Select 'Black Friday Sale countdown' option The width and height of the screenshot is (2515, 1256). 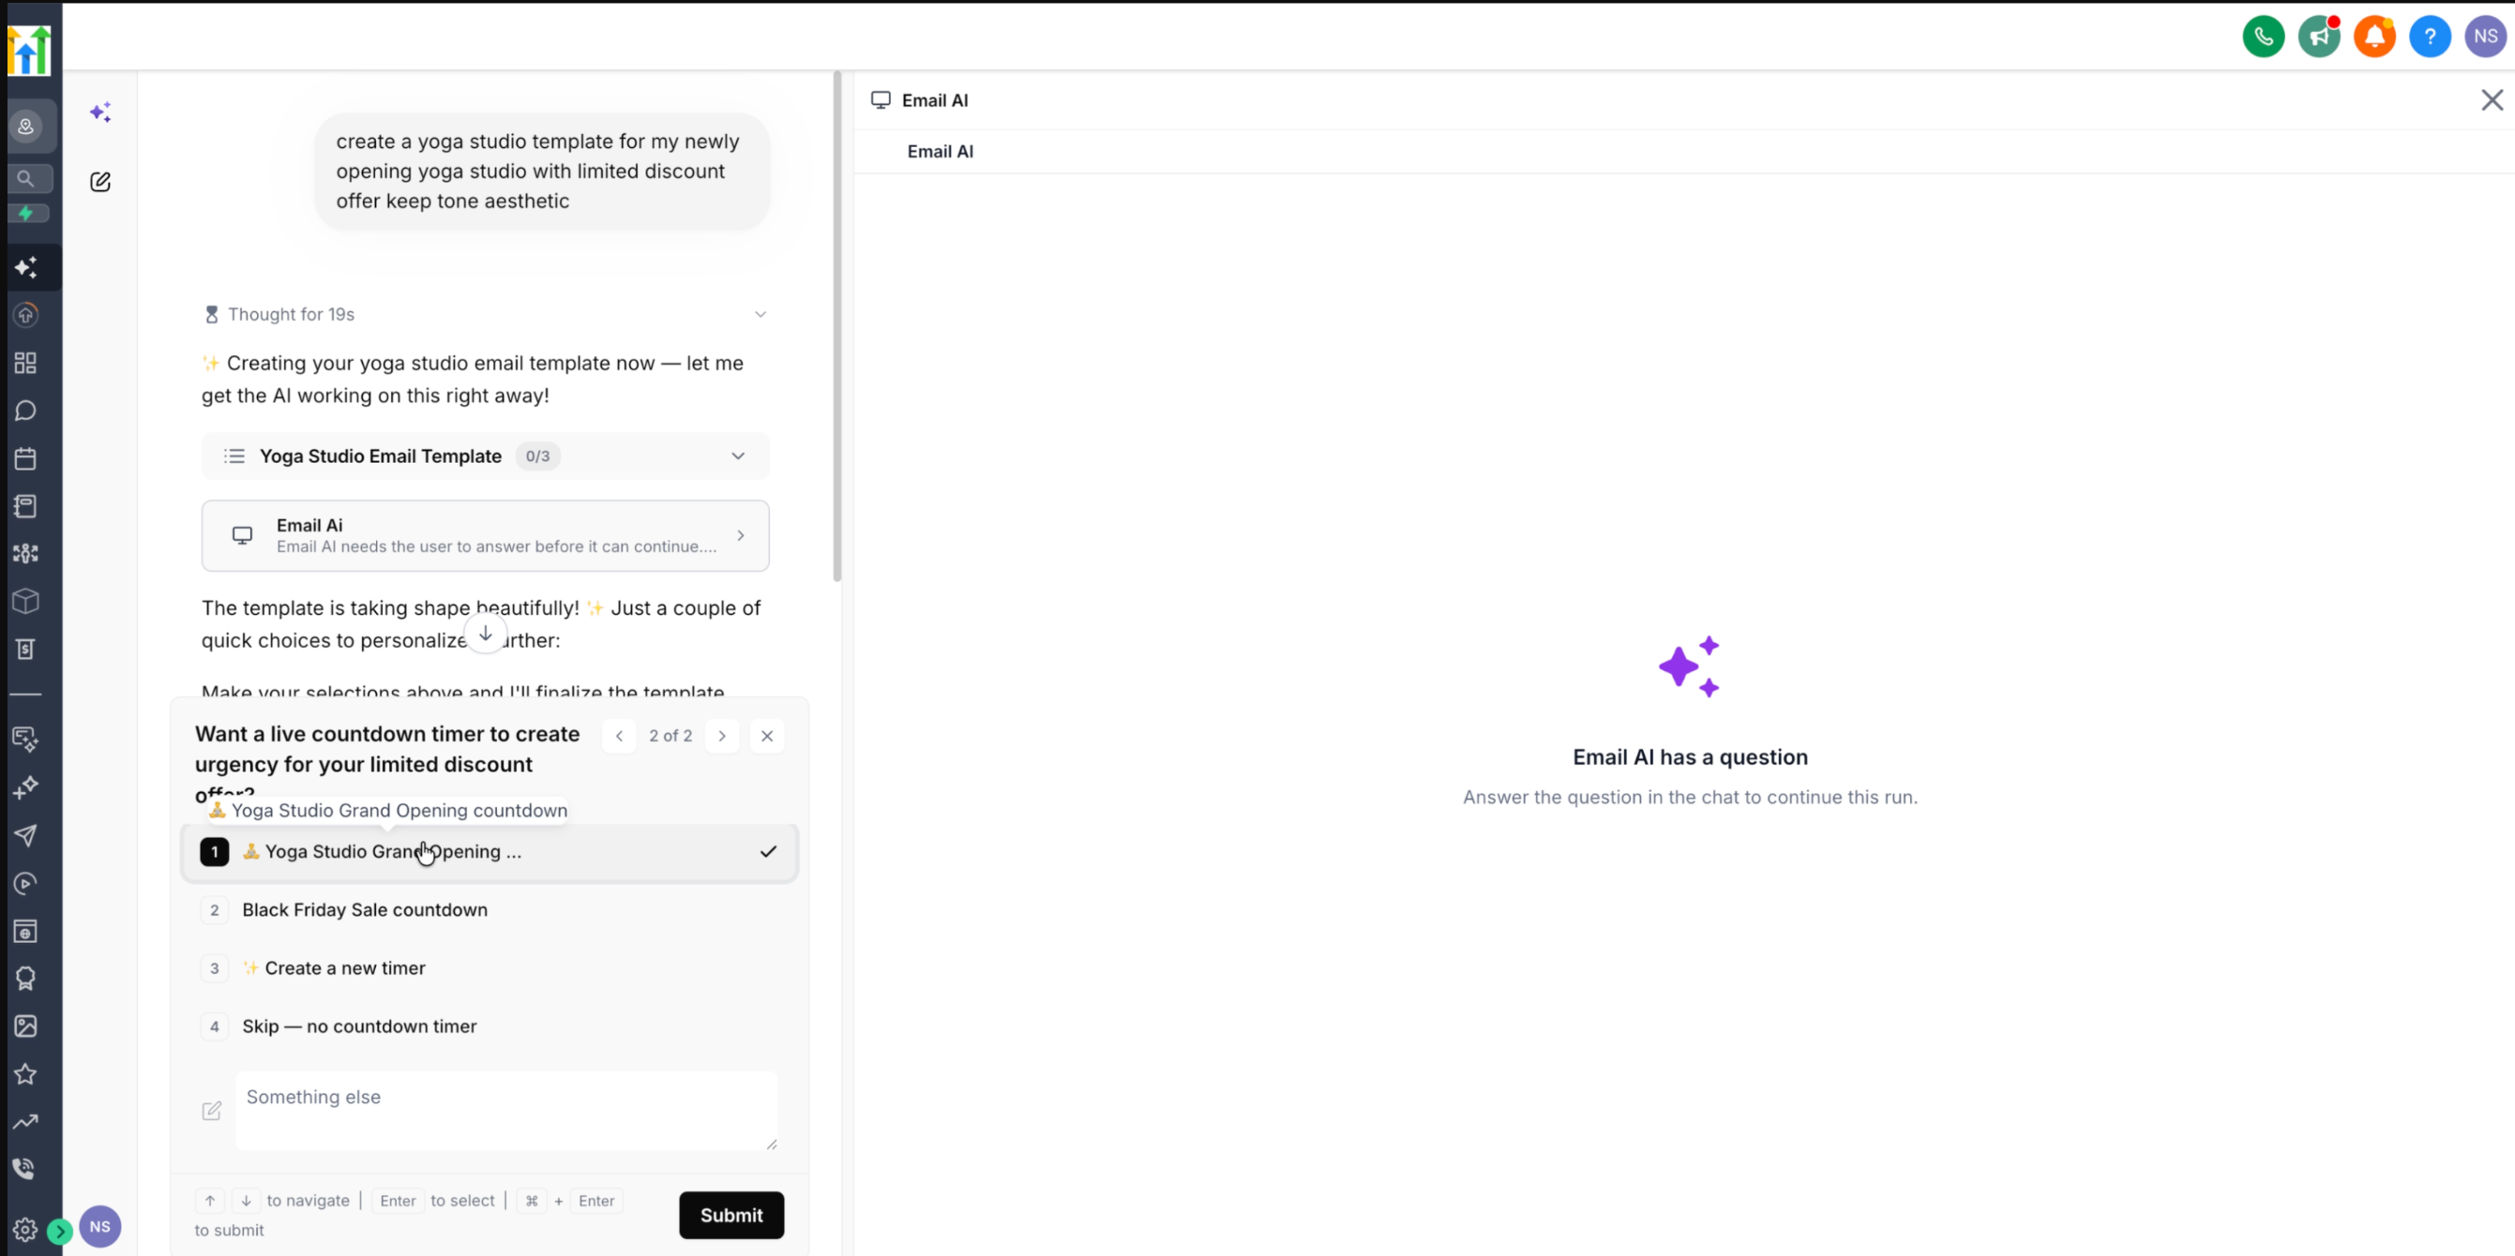pos(490,909)
